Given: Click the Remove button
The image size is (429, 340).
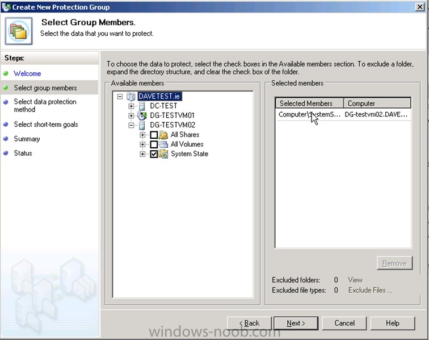Looking at the screenshot, I should click(394, 263).
